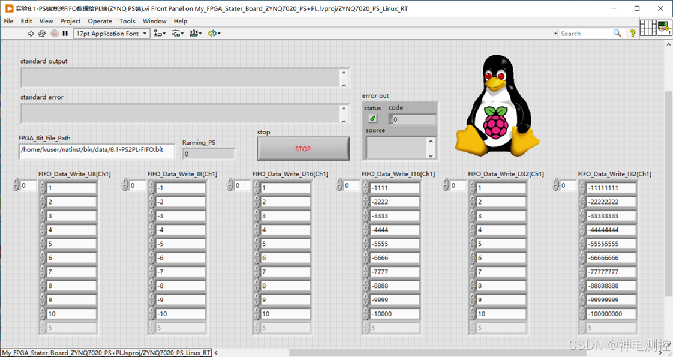Click the FPGA_Bit_File_Path input field
The height and width of the screenshot is (357, 673).
tap(97, 151)
